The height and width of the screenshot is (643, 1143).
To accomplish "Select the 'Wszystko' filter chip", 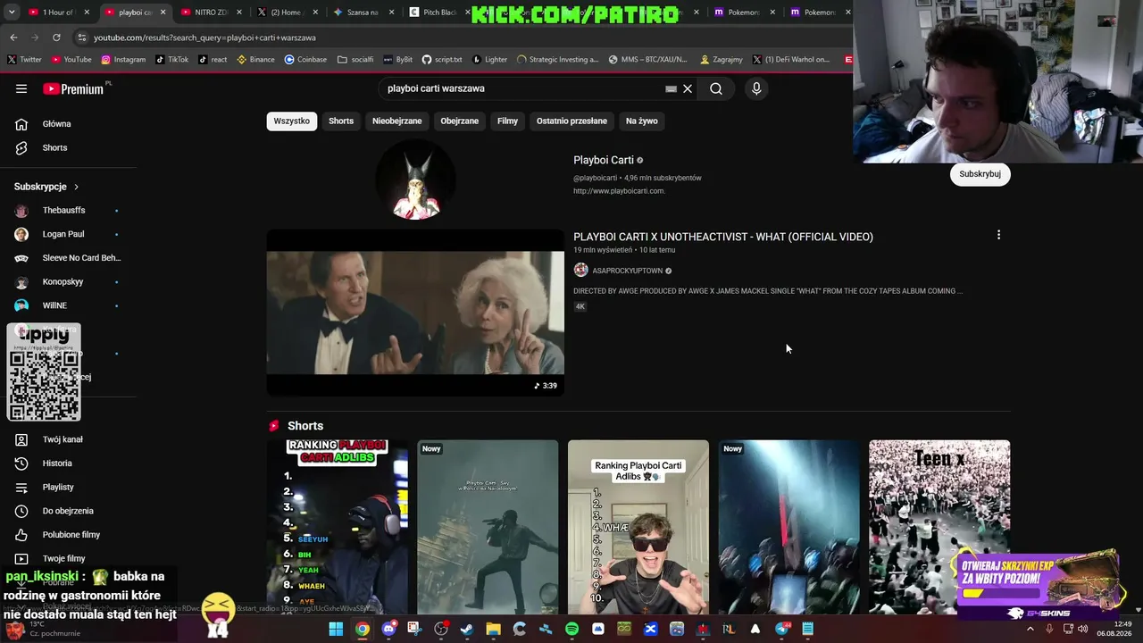I will pos(292,121).
